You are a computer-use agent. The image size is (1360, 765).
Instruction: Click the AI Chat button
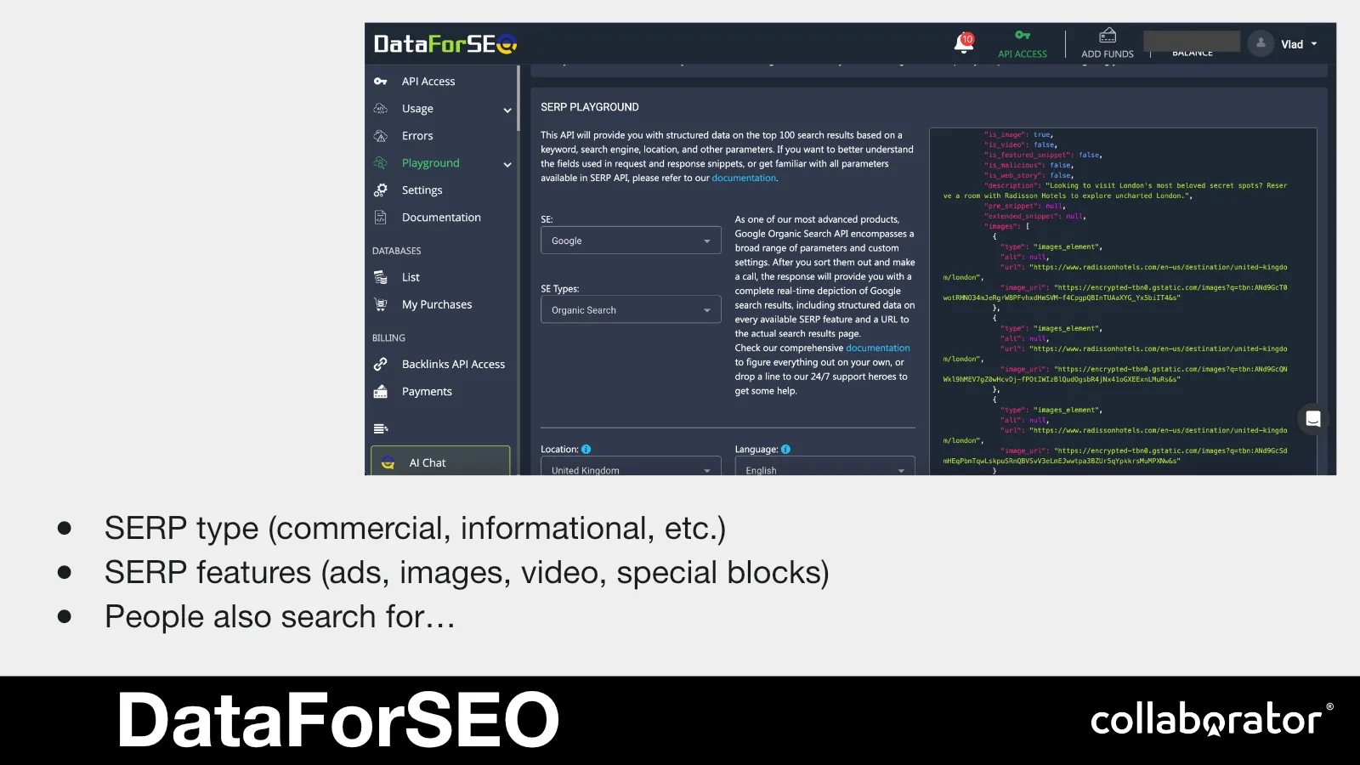tap(440, 461)
